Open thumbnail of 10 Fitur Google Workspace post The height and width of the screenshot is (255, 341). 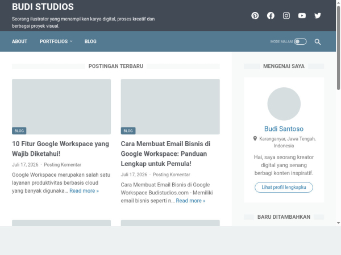61,107
